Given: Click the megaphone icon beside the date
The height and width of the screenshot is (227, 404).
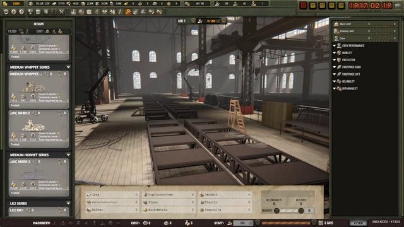Looking at the screenshot, I should coord(398,6).
